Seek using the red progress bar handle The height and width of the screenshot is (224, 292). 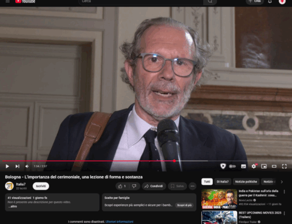(174, 161)
